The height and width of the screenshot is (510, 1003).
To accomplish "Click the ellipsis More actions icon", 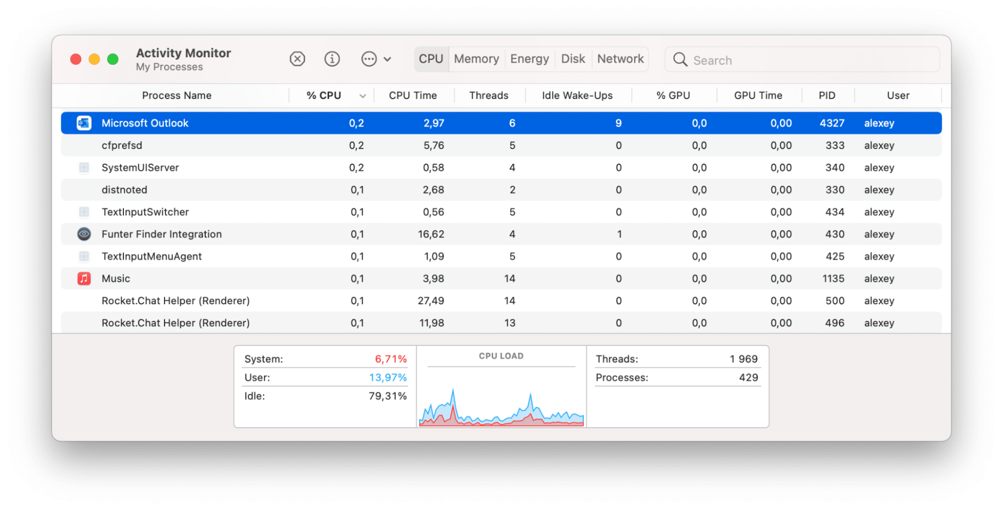I will [369, 59].
